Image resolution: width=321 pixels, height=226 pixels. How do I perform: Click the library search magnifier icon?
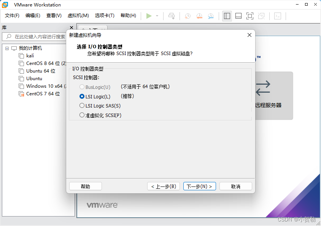[x=9, y=36]
